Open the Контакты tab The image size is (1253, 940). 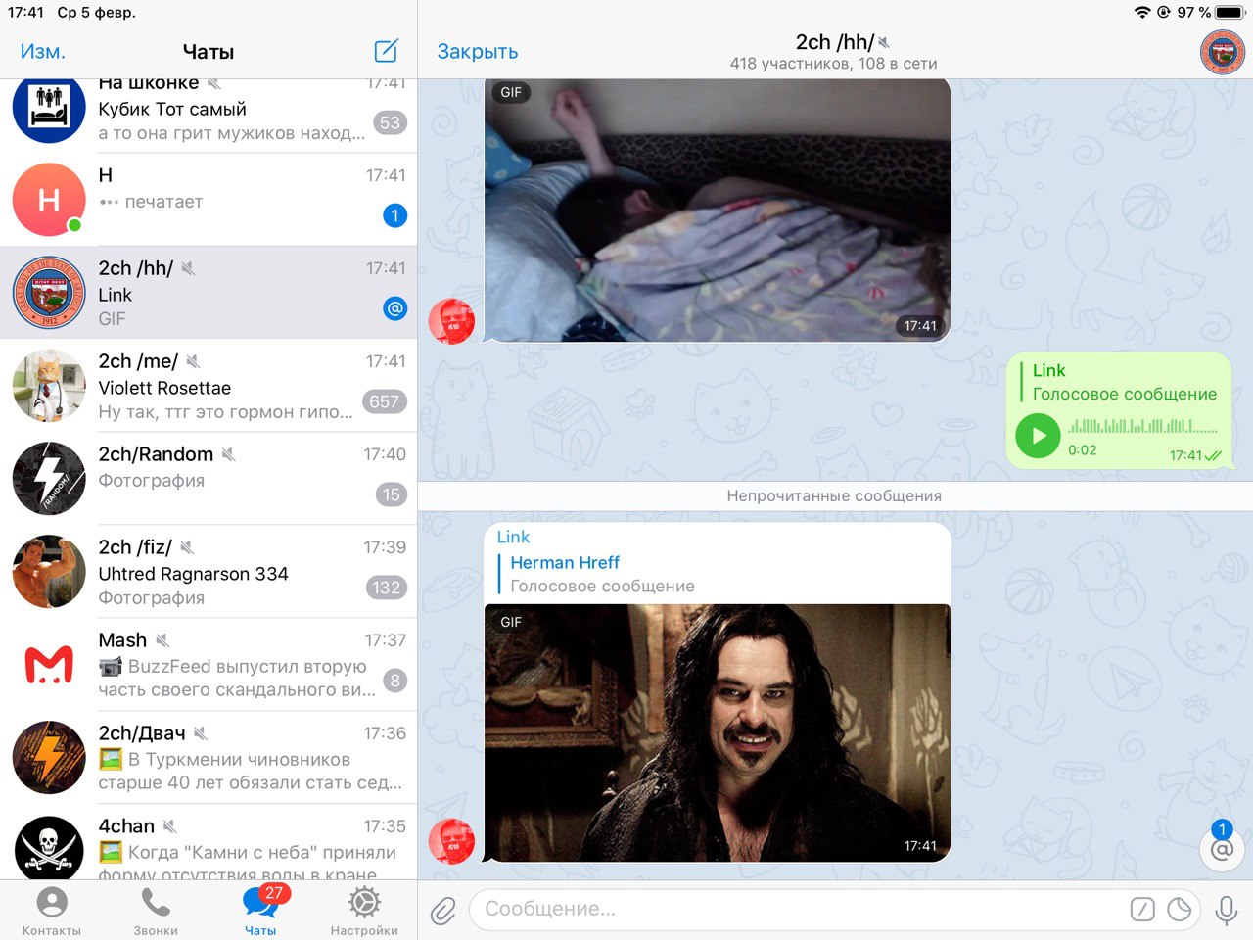(x=52, y=912)
